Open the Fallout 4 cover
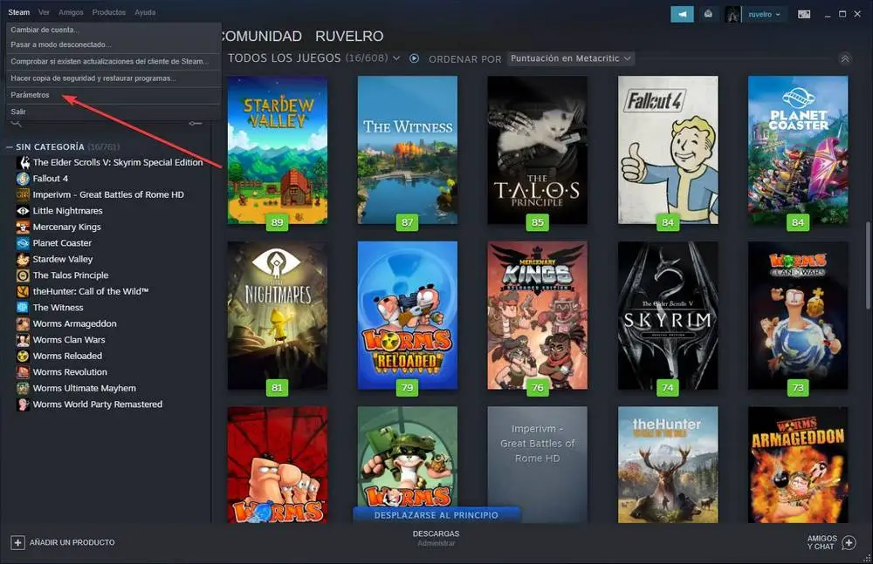The image size is (873, 564). 668,150
